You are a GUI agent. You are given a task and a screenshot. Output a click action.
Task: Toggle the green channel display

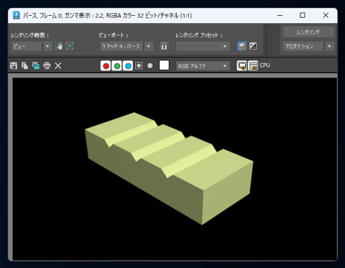tap(117, 65)
